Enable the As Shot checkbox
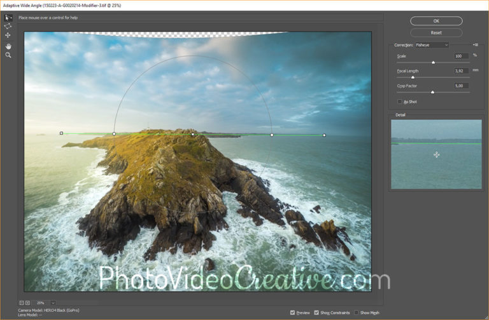The width and height of the screenshot is (489, 320). pyautogui.click(x=400, y=102)
